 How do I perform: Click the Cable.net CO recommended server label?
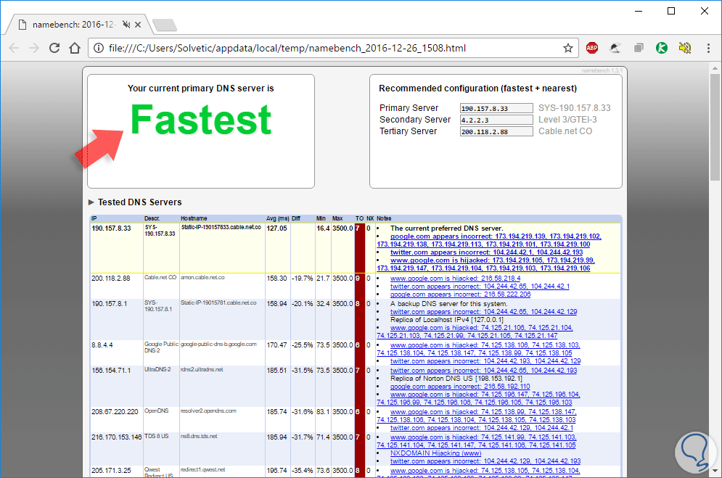click(565, 131)
